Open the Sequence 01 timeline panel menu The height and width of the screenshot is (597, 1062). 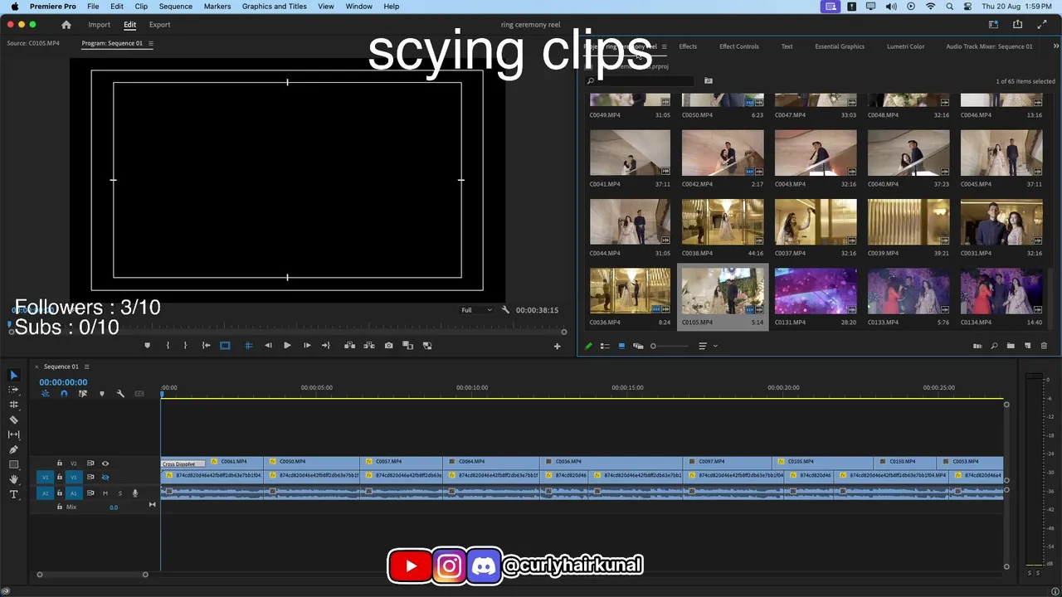coord(86,366)
